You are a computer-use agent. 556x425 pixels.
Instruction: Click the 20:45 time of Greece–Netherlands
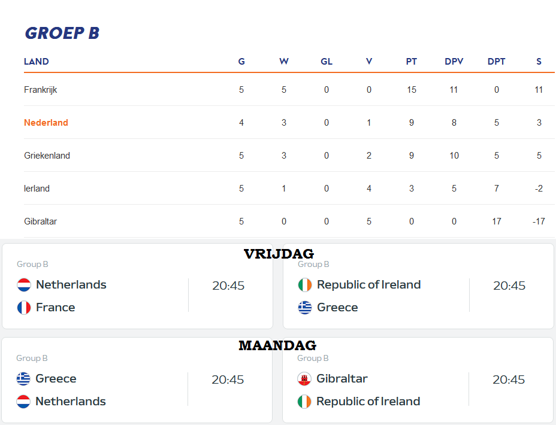point(228,380)
